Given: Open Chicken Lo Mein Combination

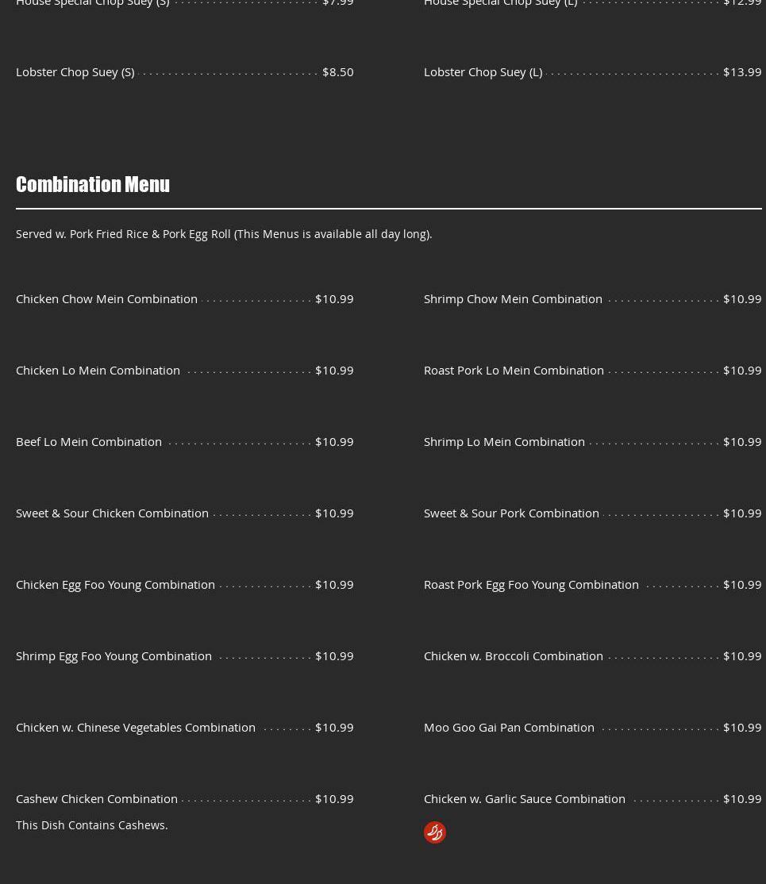Looking at the screenshot, I should point(98,370).
